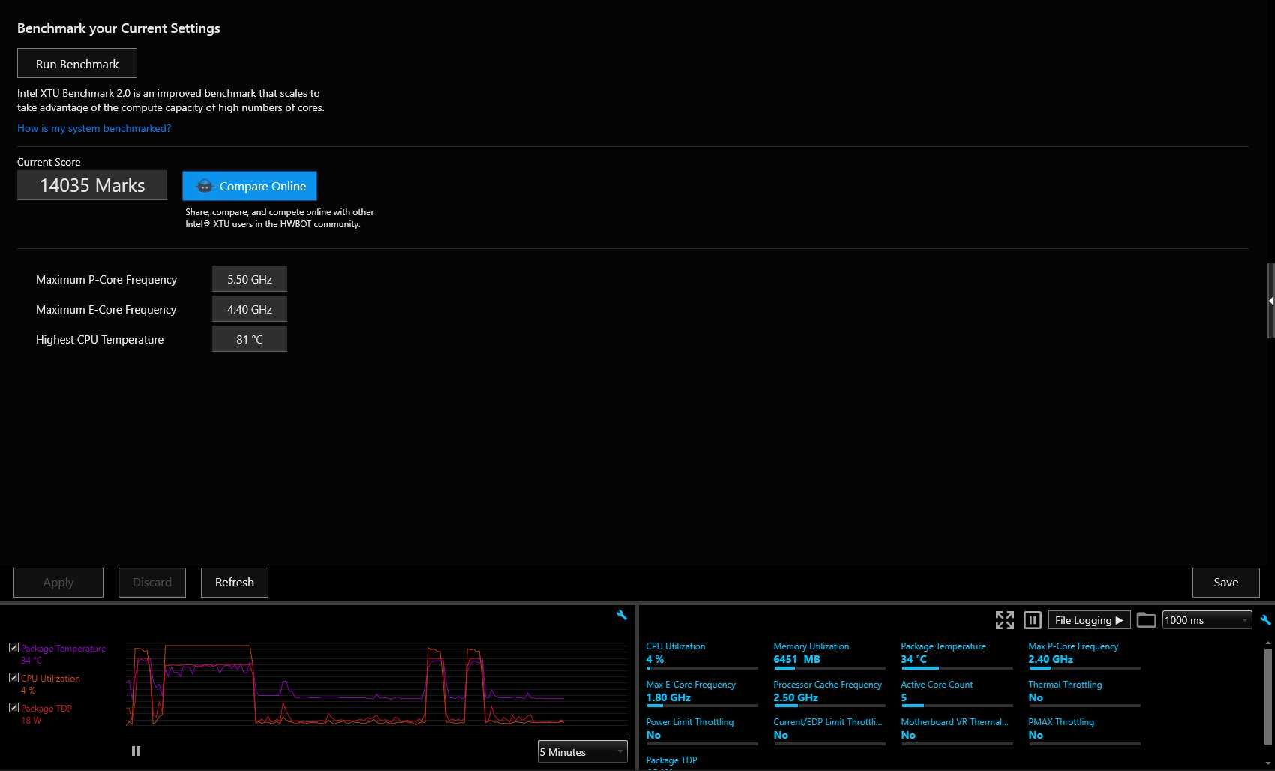Select Processor Cache Frequency monitor tile

tap(829, 693)
